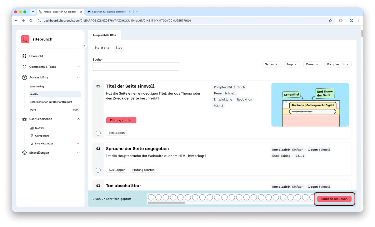This screenshot has height=227, width=375.
Task: Bookmark this page with the star
Action: [330, 21]
